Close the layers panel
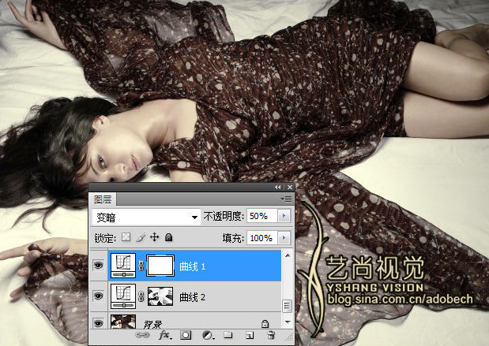 [290, 187]
